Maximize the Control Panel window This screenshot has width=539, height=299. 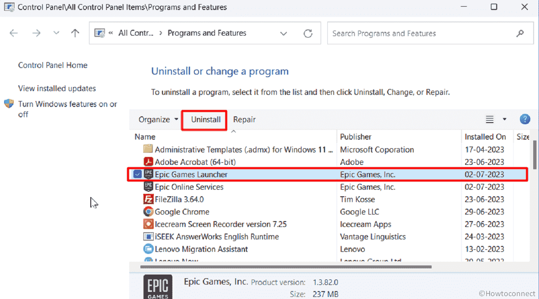click(494, 7)
